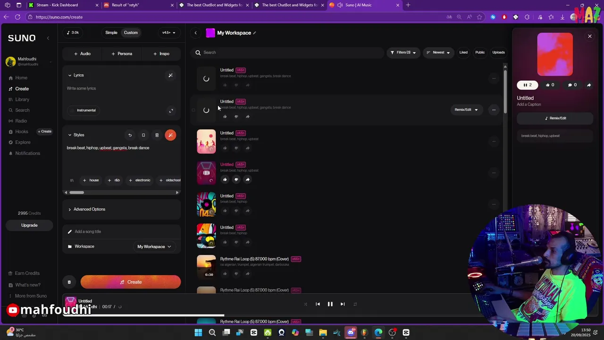This screenshot has width=604, height=340.
Task: Toggle repeat in the player bar
Action: pos(355,305)
